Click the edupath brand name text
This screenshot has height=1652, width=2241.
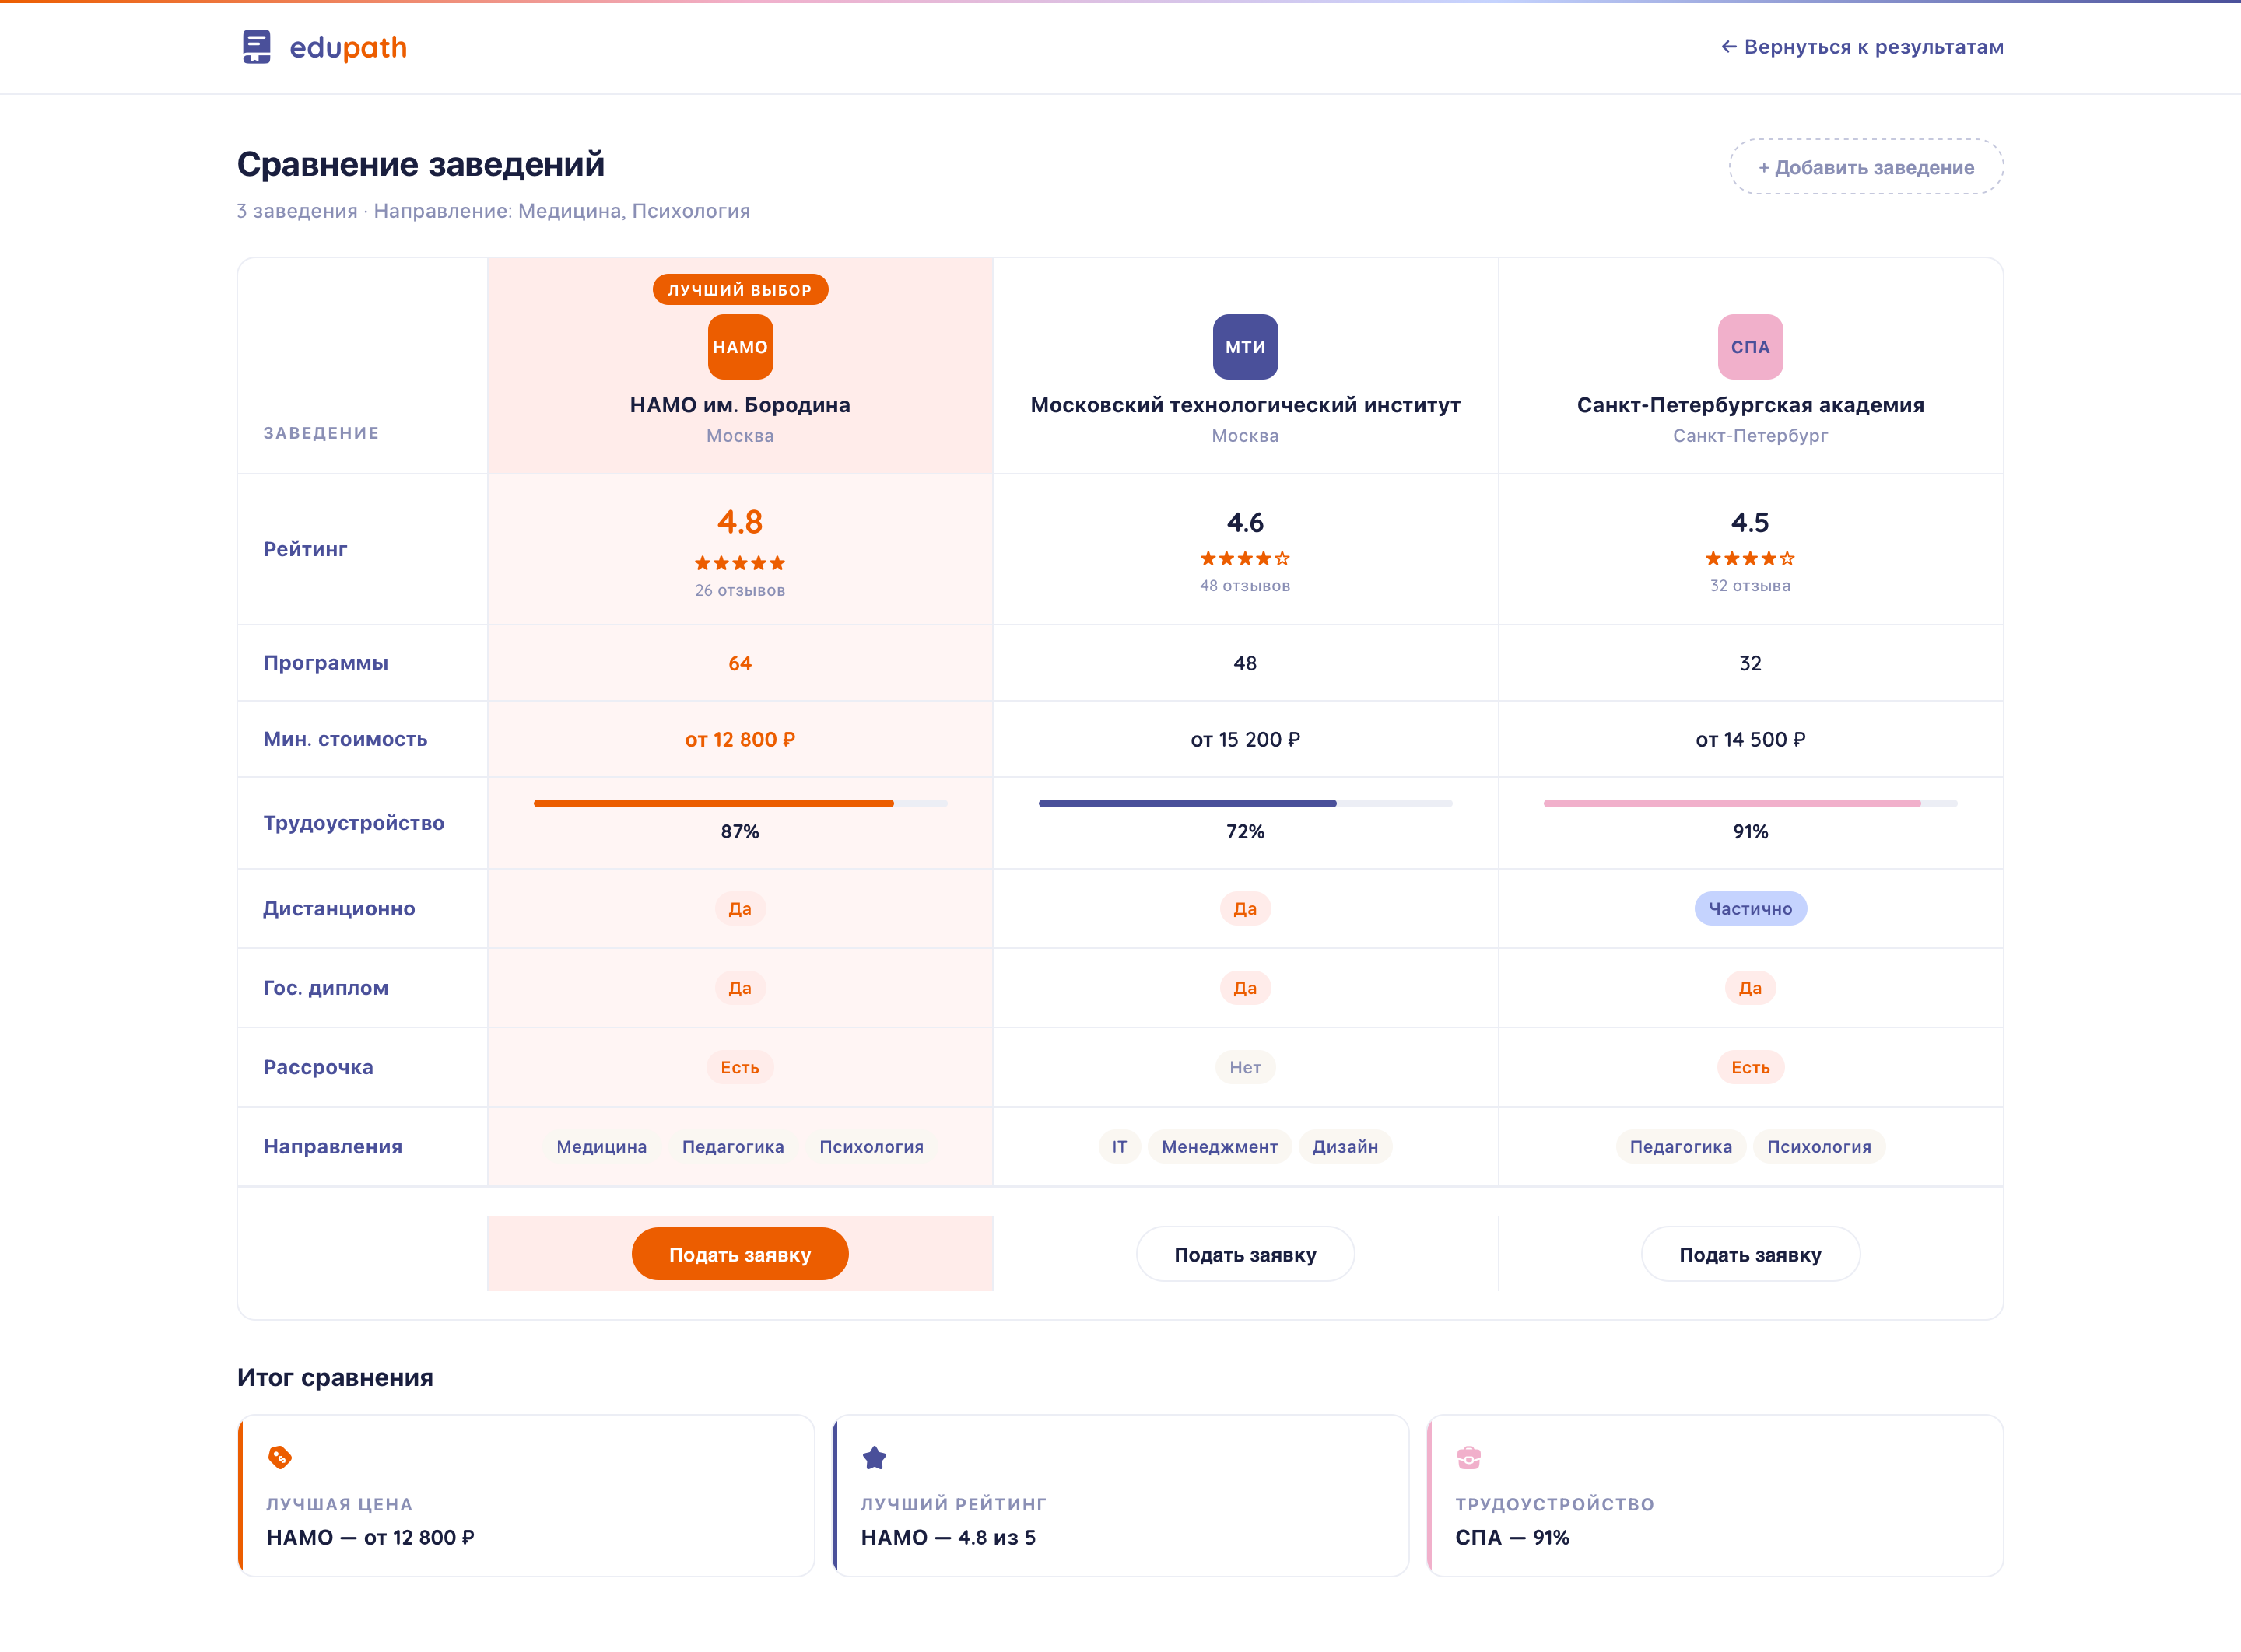click(348, 47)
